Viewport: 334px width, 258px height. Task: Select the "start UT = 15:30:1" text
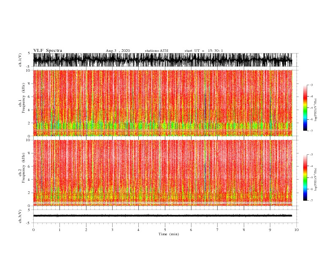pyautogui.click(x=204, y=51)
